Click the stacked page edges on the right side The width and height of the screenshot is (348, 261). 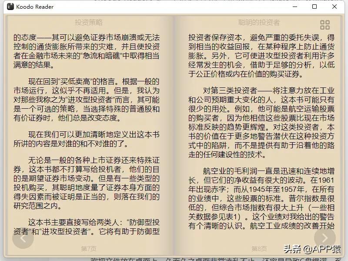[x=342, y=130]
